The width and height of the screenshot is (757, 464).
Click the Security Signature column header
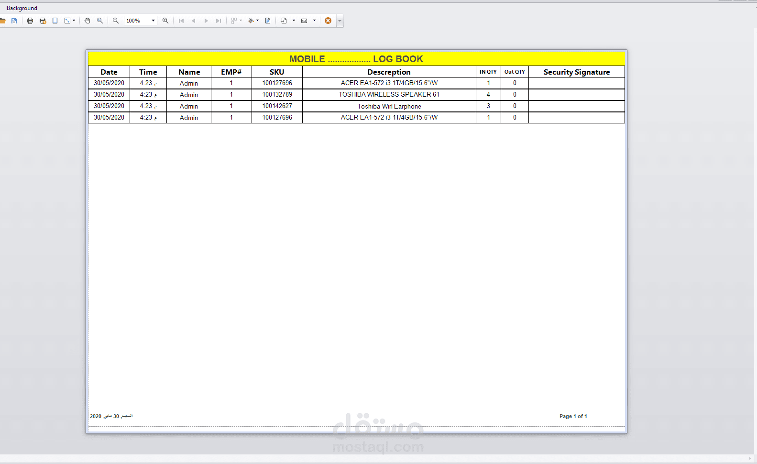point(577,72)
